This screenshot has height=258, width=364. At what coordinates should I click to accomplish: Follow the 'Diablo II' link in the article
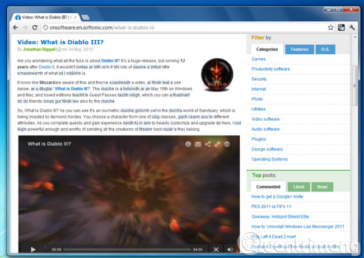point(46,67)
